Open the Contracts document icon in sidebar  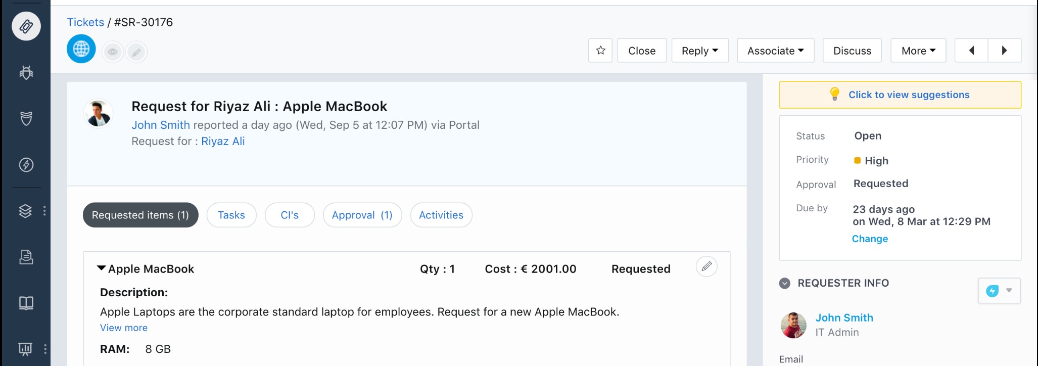pos(26,257)
